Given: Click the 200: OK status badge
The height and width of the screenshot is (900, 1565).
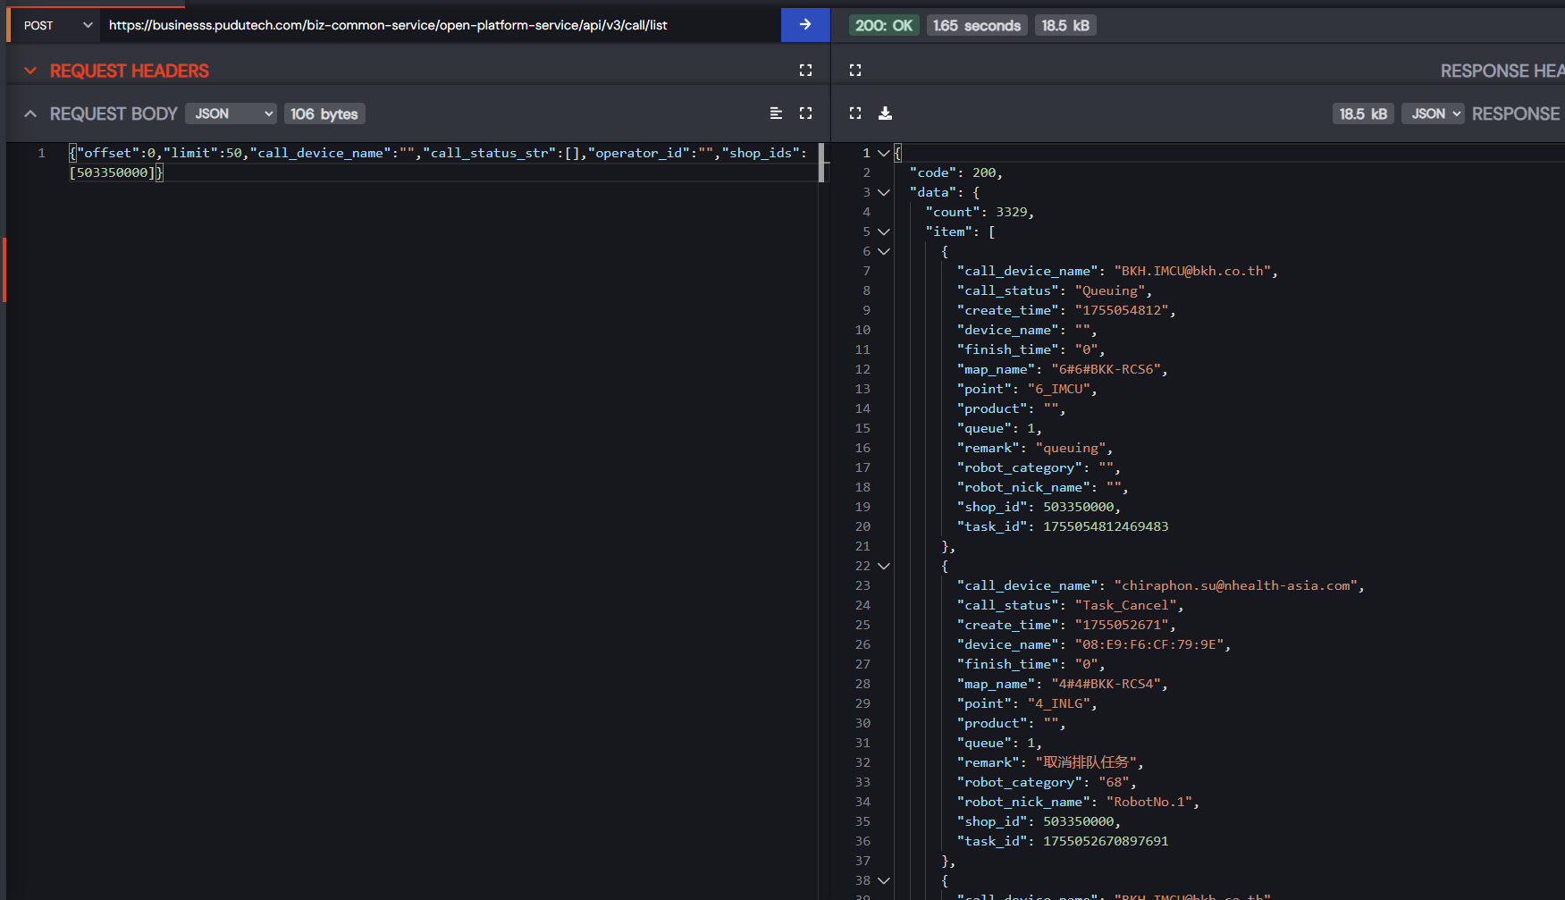Looking at the screenshot, I should [883, 25].
